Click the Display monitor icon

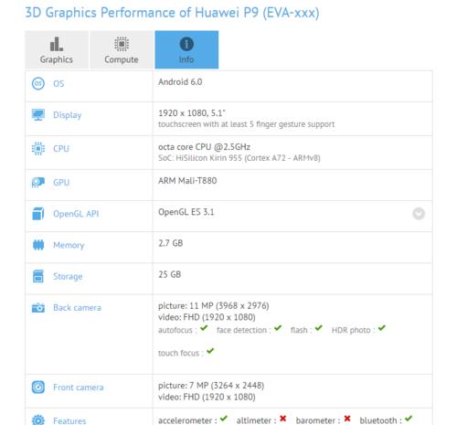[38, 115]
